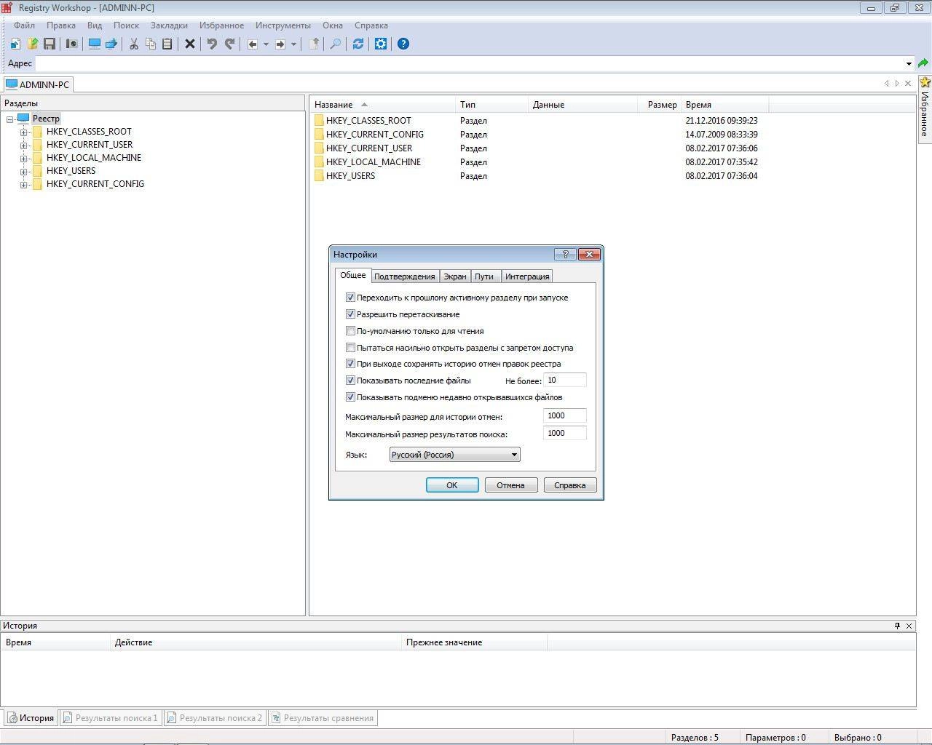Click the registry snapshot camera icon
The image size is (932, 745).
click(x=71, y=44)
